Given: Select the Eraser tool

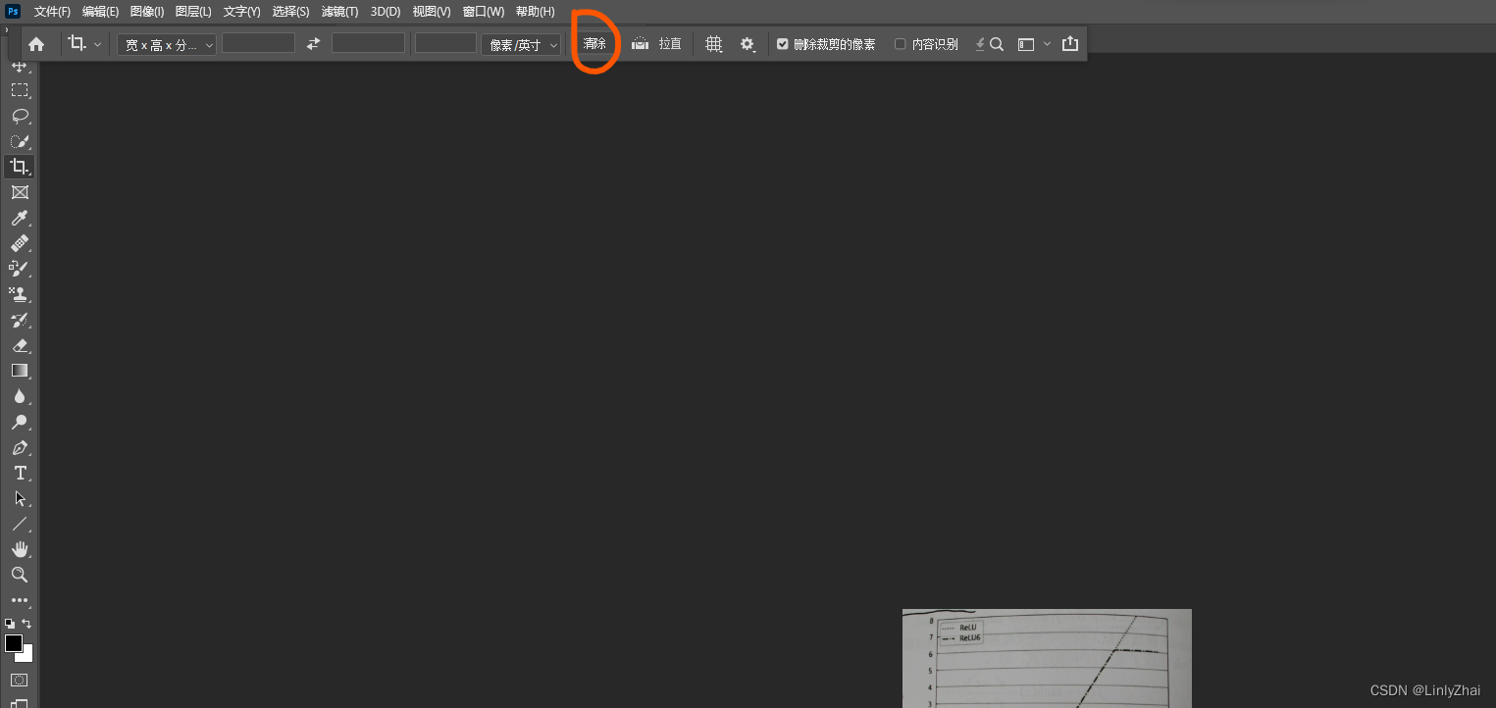Looking at the screenshot, I should click(20, 345).
